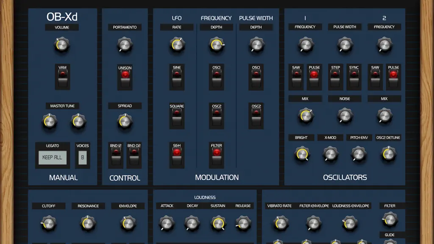Click the Noise mix knob

[x=345, y=116]
